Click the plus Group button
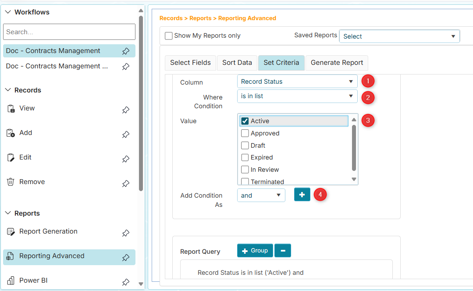The width and height of the screenshot is (473, 291). pyautogui.click(x=255, y=251)
